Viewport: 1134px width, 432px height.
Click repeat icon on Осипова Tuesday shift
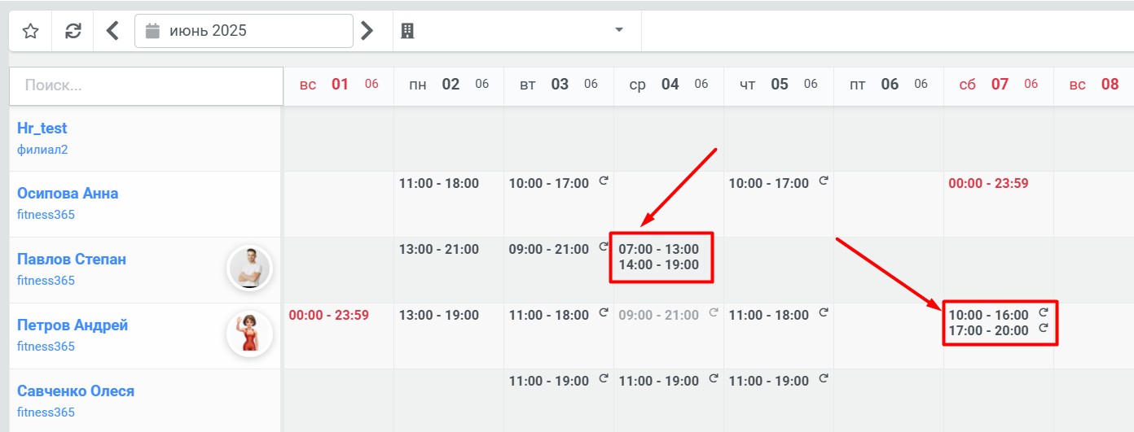tap(604, 181)
